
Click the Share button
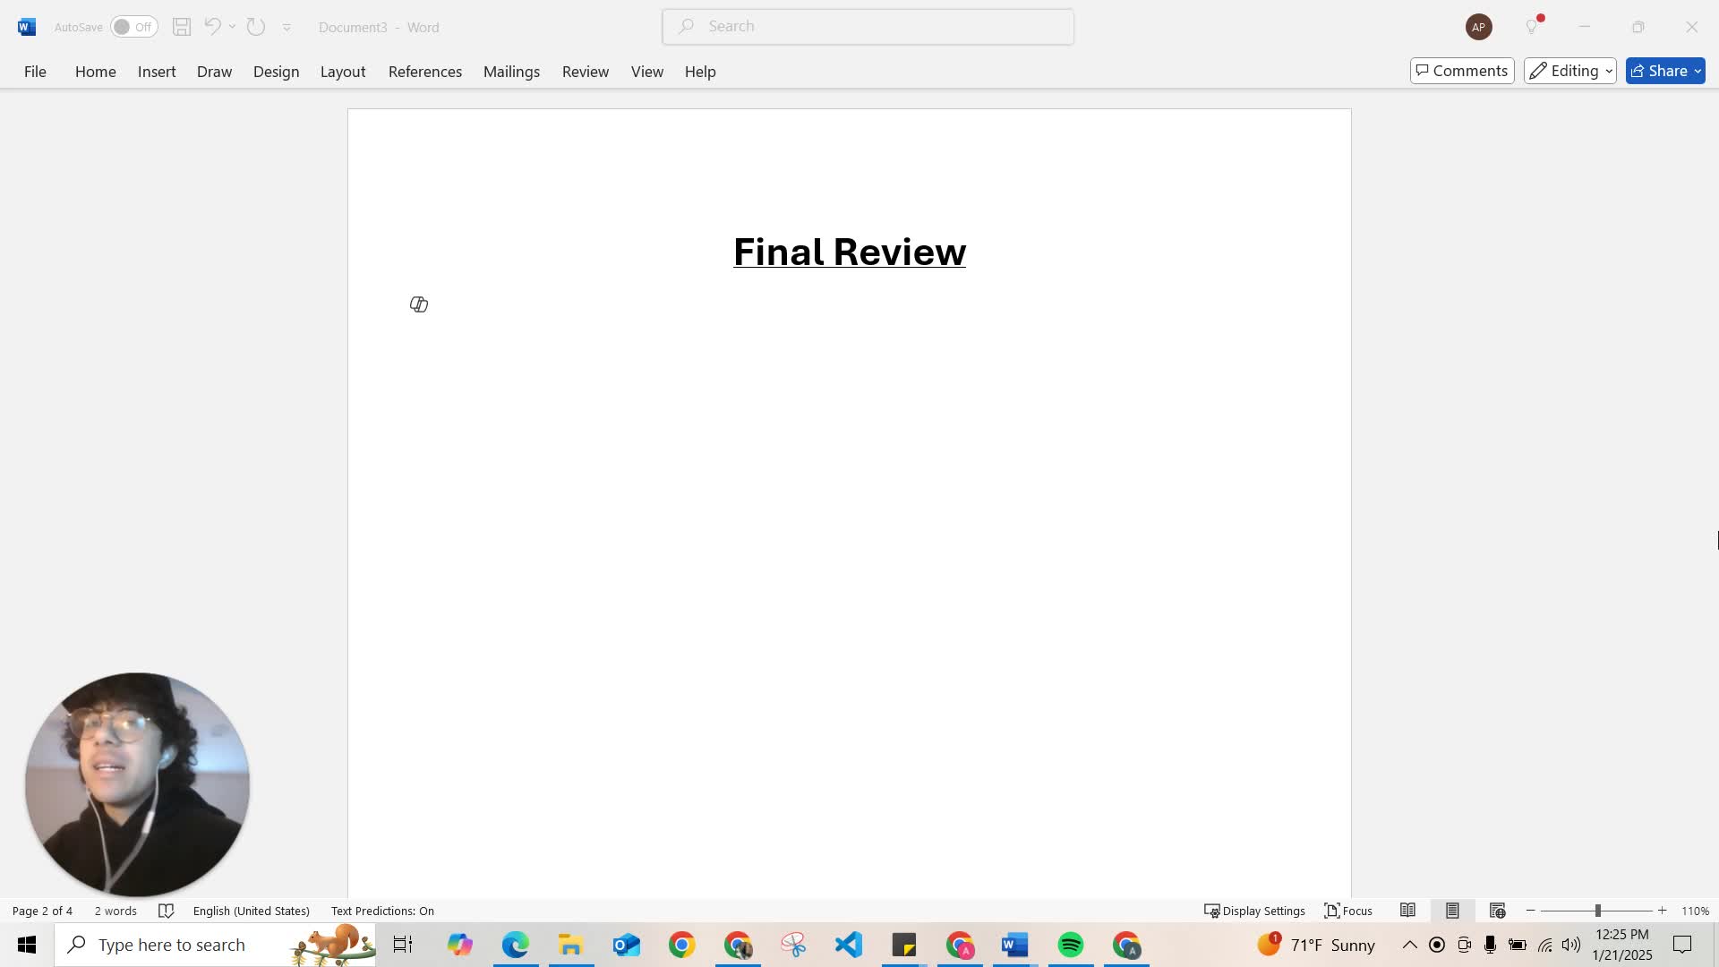click(1663, 70)
